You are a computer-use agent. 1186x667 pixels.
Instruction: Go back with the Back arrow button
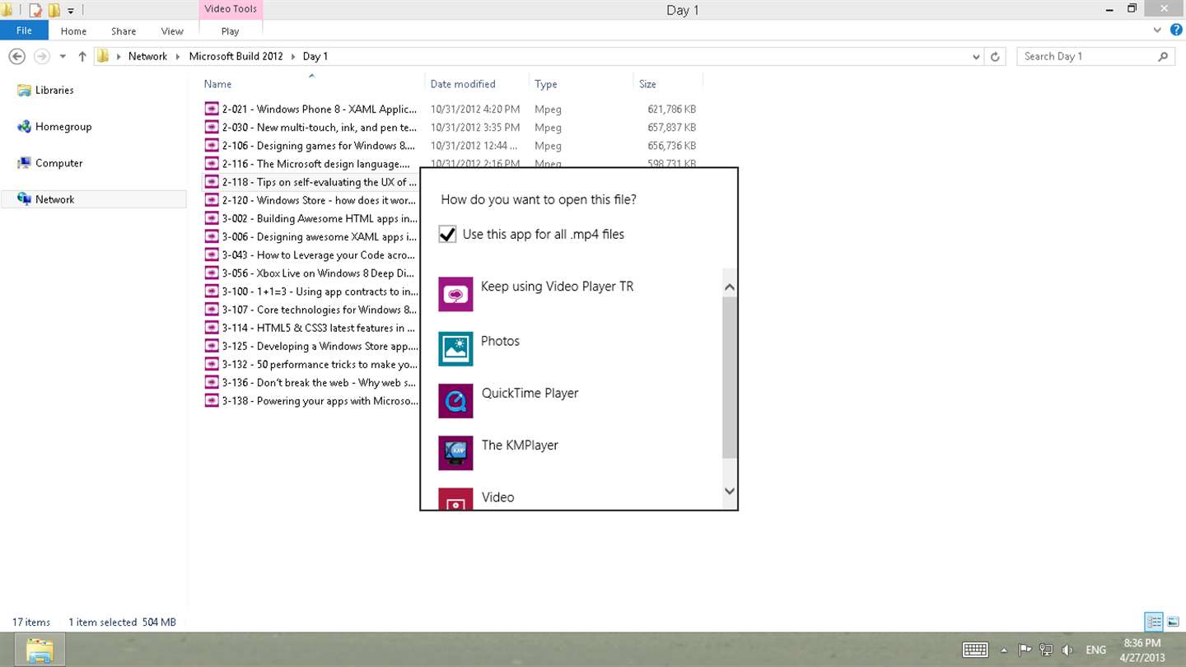pos(16,56)
